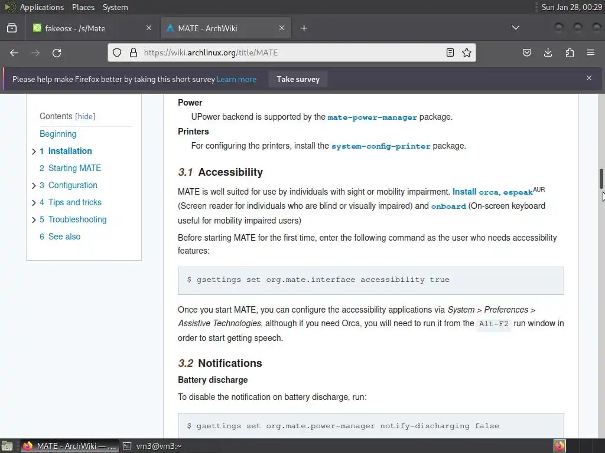Follow the Learn more survey link
The image size is (605, 453).
point(236,80)
